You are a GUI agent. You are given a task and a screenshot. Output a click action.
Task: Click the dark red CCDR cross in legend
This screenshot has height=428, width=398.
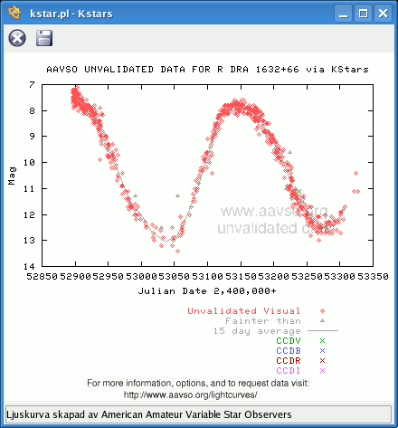pos(322,361)
